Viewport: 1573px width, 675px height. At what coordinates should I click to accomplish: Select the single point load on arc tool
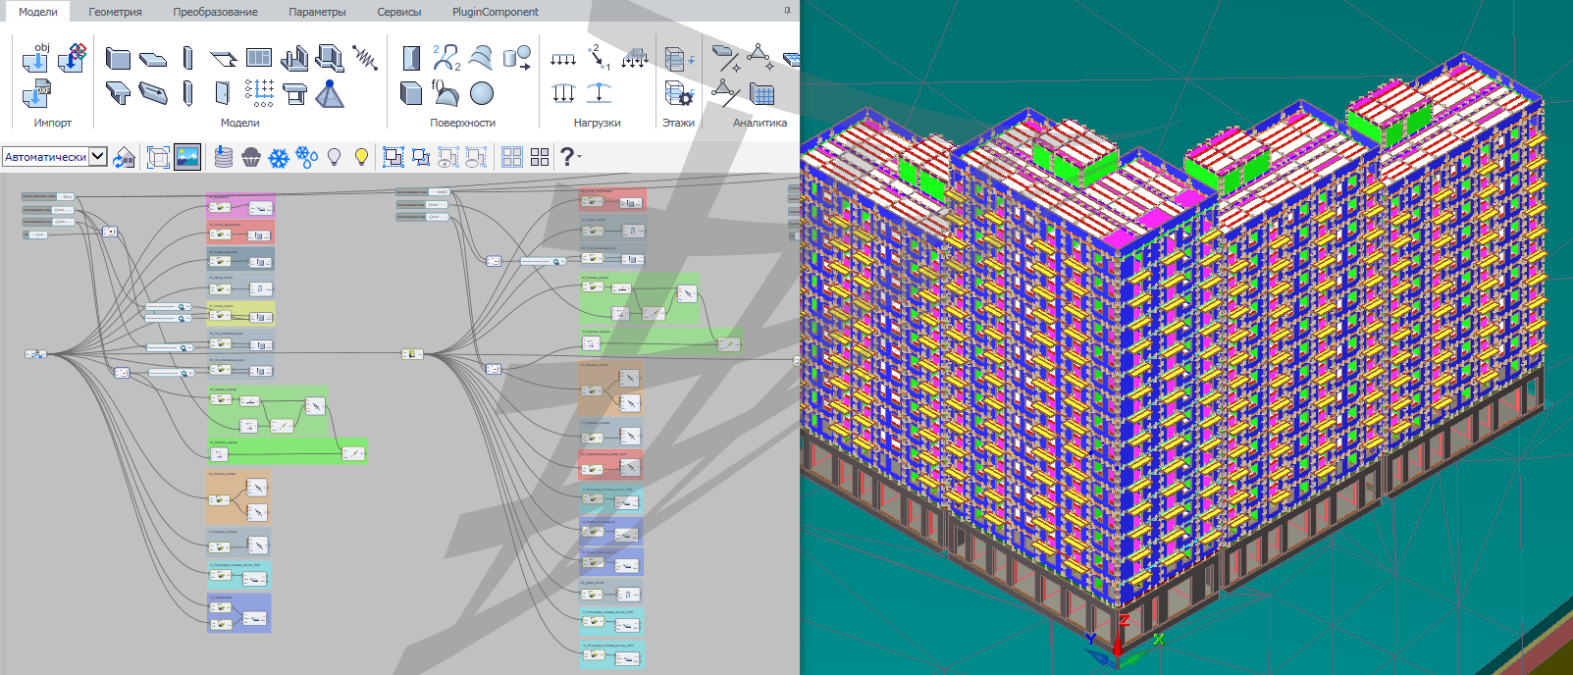599,93
